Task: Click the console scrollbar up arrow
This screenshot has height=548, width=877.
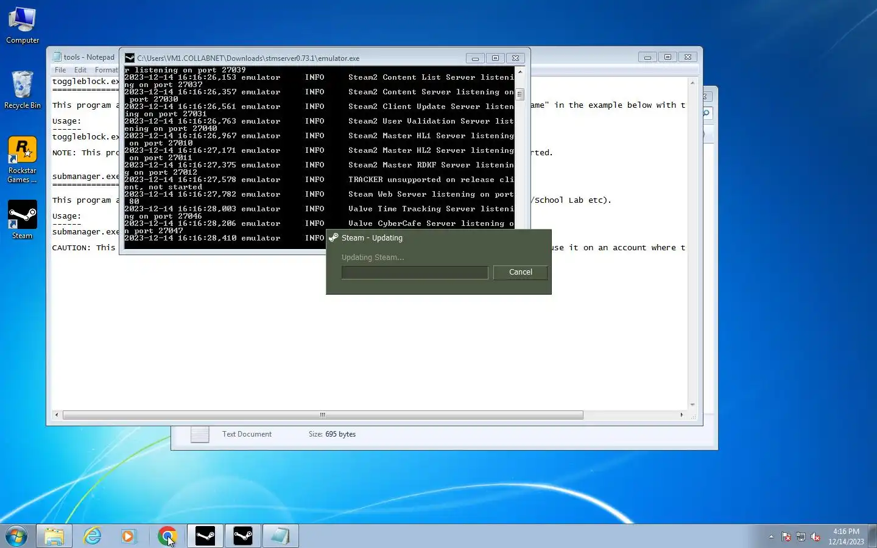Action: (520, 72)
